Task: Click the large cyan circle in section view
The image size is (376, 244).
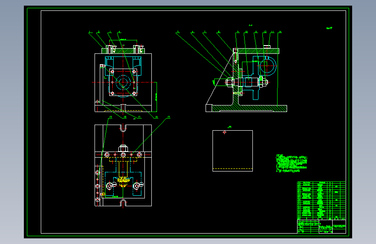Action: [267, 66]
